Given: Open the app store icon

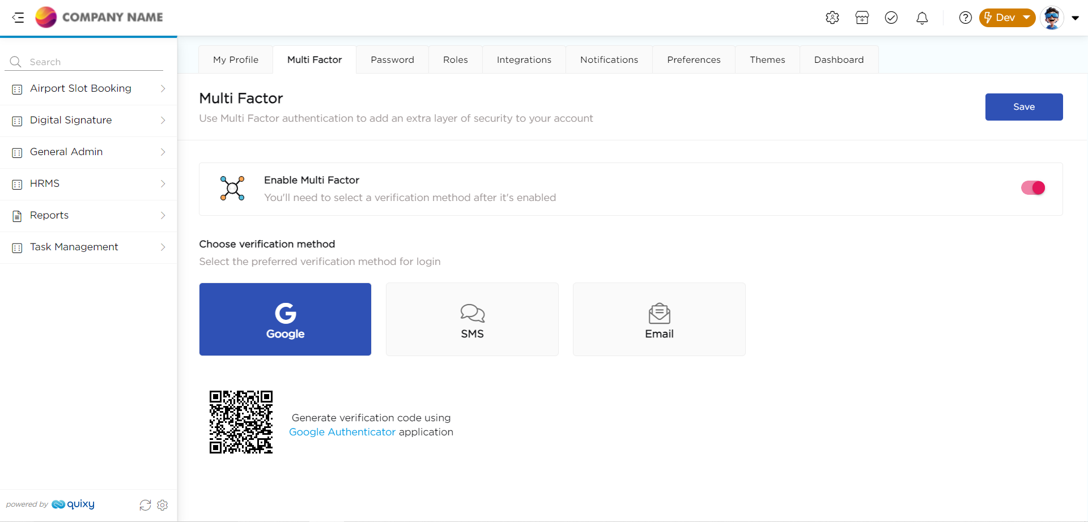Looking at the screenshot, I should click(x=862, y=18).
